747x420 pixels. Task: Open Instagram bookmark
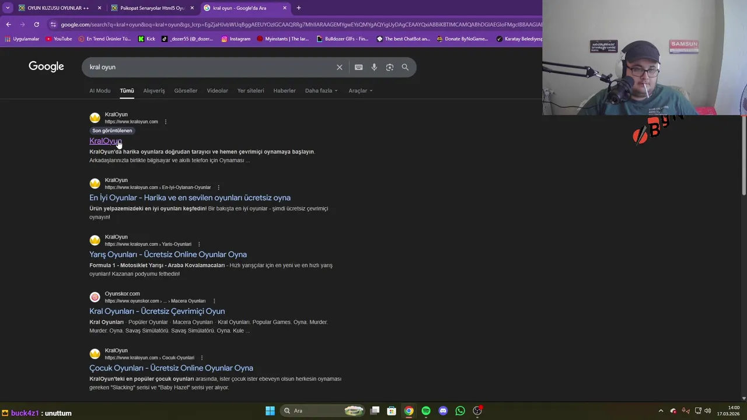tap(236, 39)
